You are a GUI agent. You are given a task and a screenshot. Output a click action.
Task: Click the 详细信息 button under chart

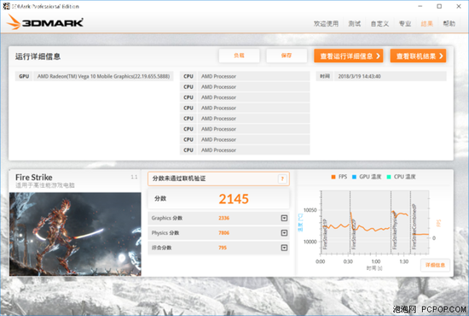435,265
